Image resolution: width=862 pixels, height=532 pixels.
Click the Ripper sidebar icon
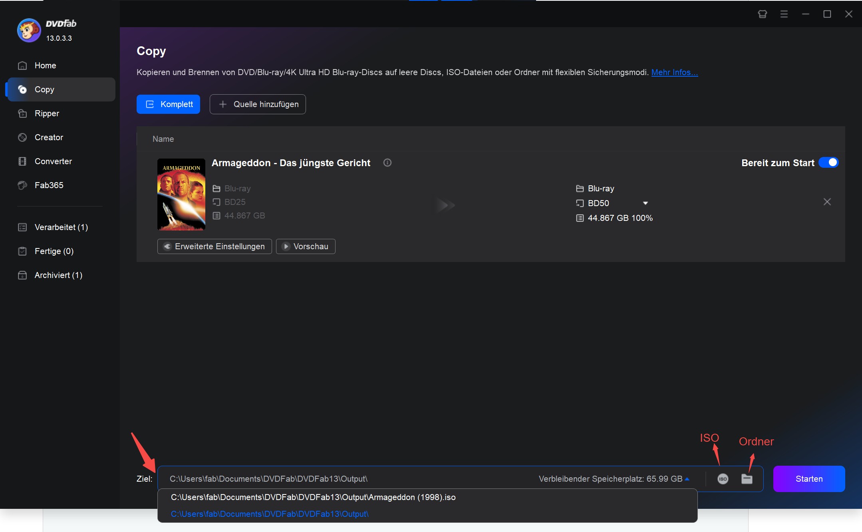pyautogui.click(x=22, y=113)
